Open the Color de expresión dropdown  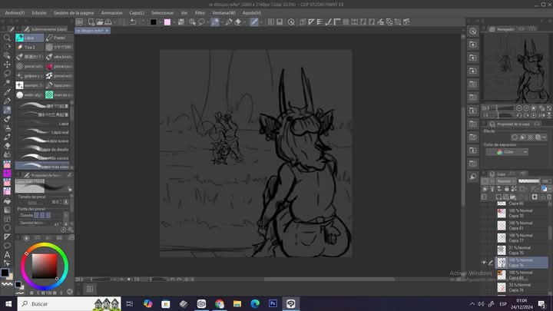507,151
